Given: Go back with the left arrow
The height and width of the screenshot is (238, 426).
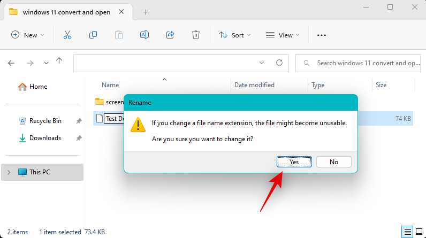Looking at the screenshot, I should tap(11, 63).
